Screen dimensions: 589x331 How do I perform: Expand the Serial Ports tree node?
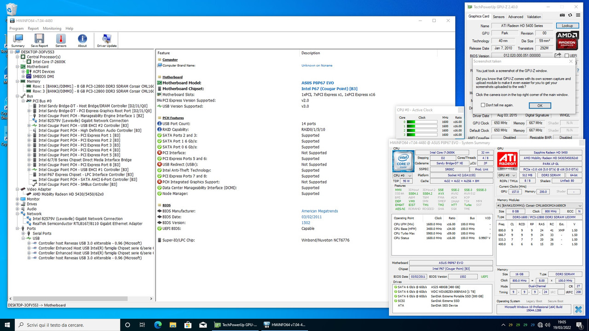tap(23, 234)
